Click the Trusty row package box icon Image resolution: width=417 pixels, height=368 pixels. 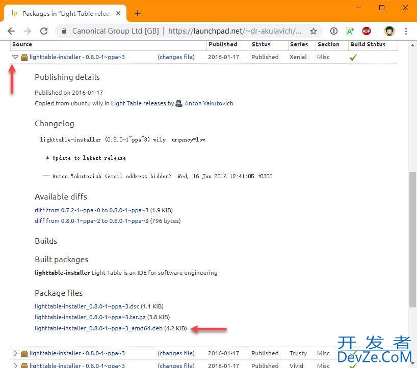pyautogui.click(x=24, y=354)
